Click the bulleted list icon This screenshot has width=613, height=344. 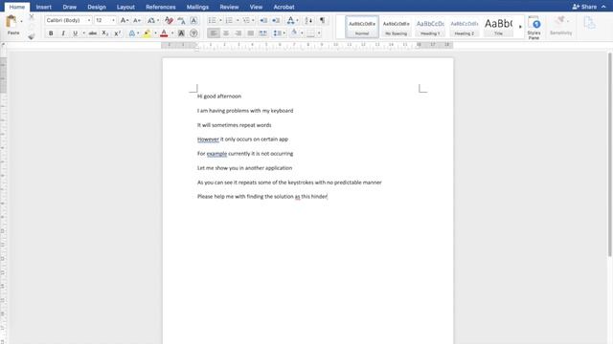point(213,20)
